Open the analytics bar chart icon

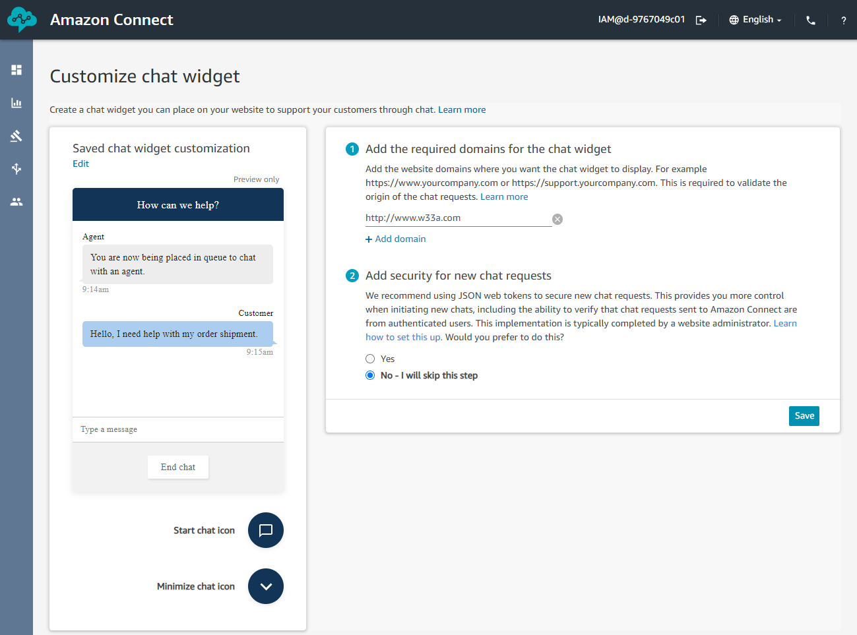(x=16, y=103)
